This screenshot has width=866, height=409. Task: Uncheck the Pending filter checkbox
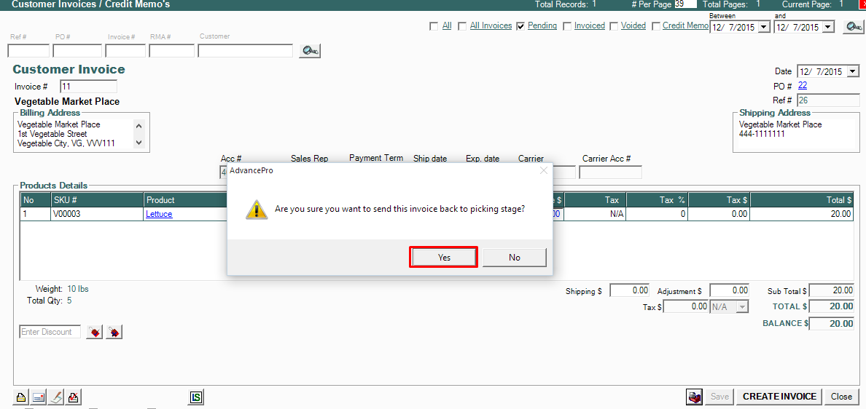[x=521, y=26]
